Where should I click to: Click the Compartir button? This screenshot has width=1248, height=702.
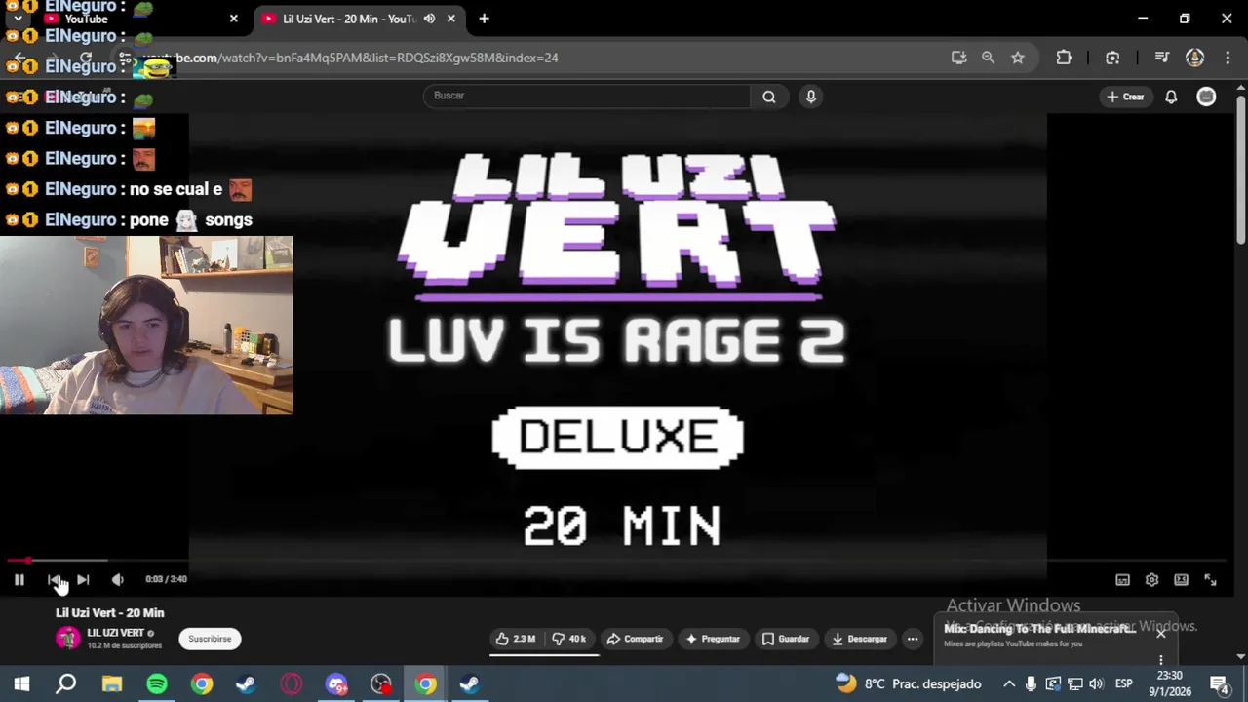635,639
